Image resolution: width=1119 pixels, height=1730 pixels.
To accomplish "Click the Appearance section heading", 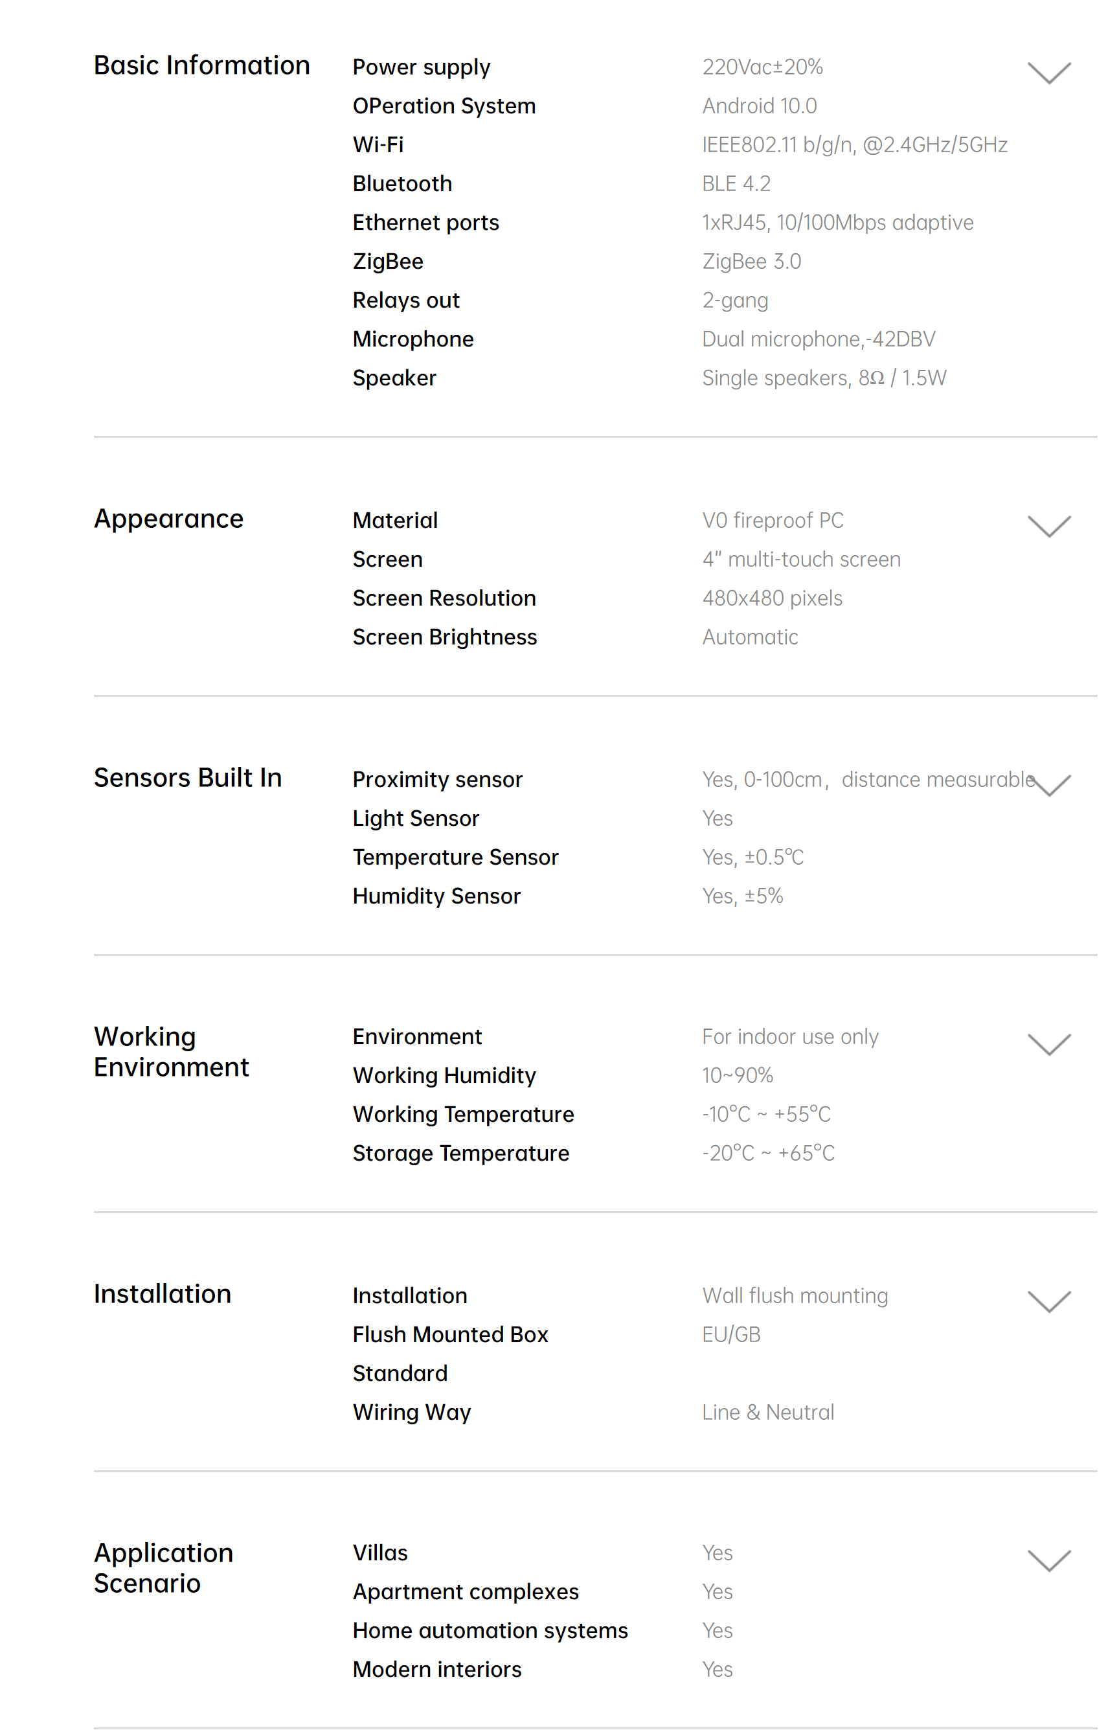I will (168, 519).
